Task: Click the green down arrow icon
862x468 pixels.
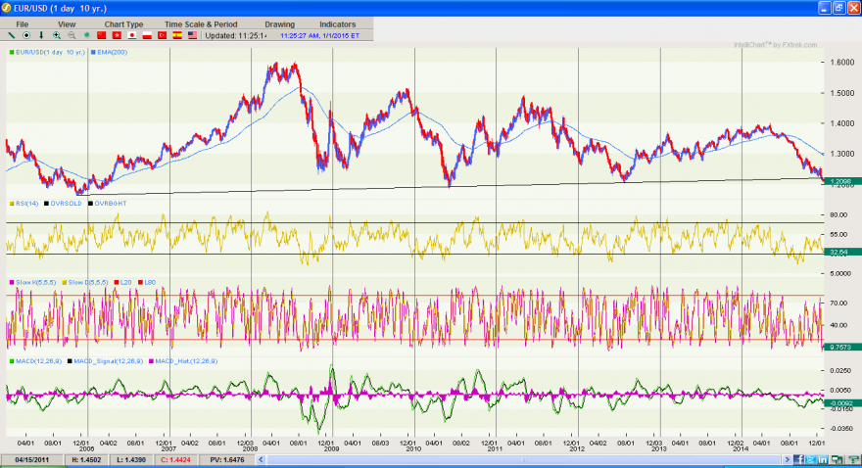Action: pos(41,35)
